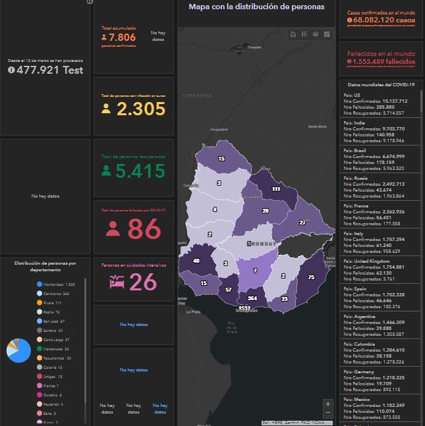Click info icon beside 68.082.120 casos
425x426 pixels.
(349, 20)
